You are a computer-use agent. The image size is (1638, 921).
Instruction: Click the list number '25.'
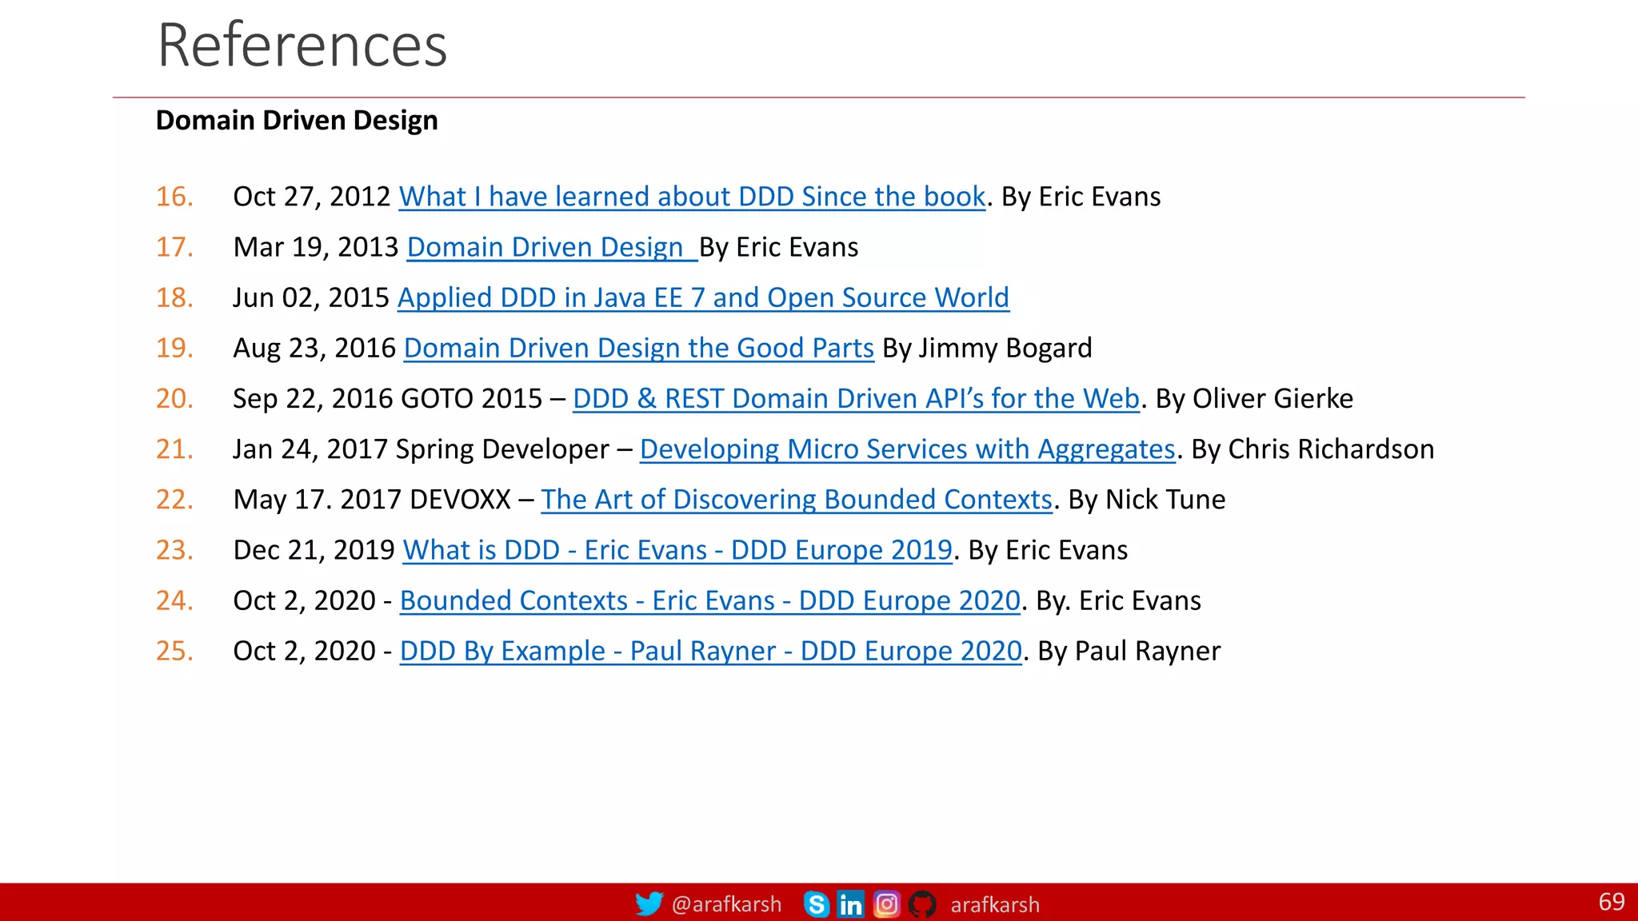click(174, 651)
